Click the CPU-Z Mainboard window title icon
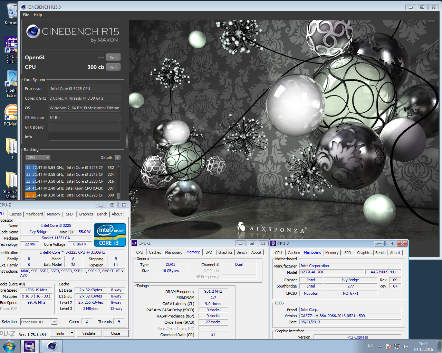 (x=273, y=243)
